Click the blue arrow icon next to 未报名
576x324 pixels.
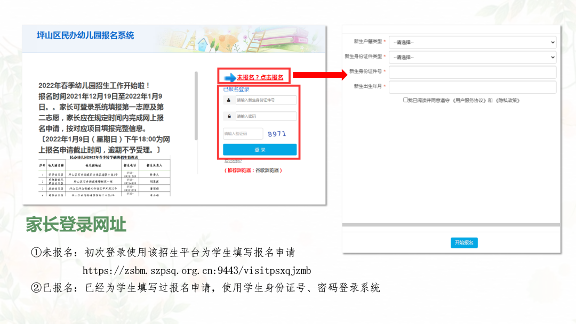pos(230,76)
